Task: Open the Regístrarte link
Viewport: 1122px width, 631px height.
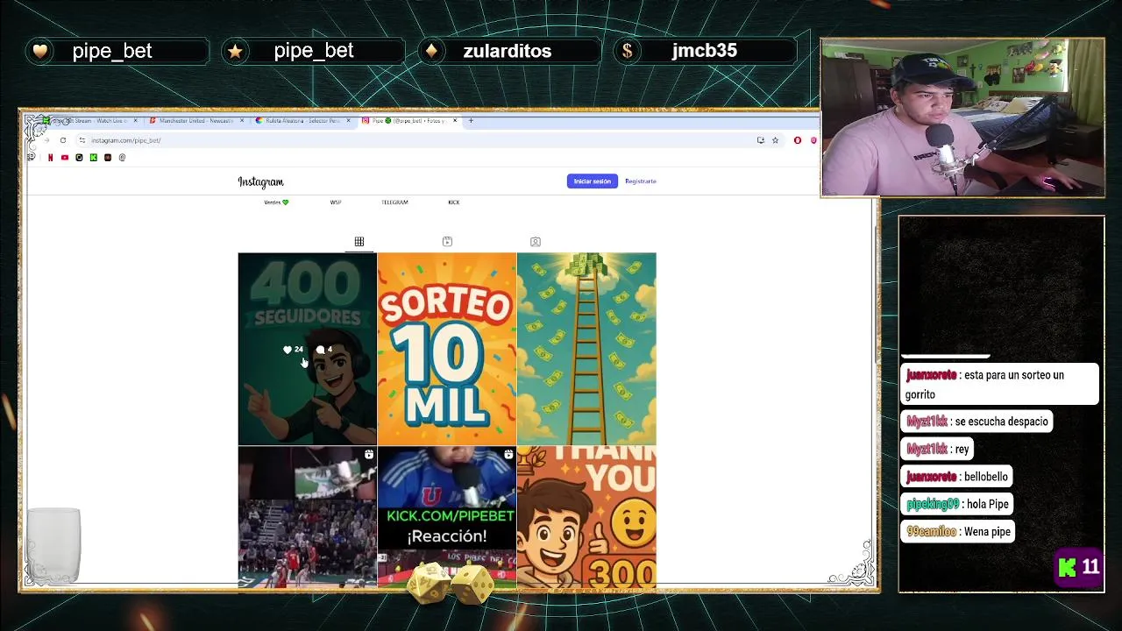Action: tap(640, 181)
